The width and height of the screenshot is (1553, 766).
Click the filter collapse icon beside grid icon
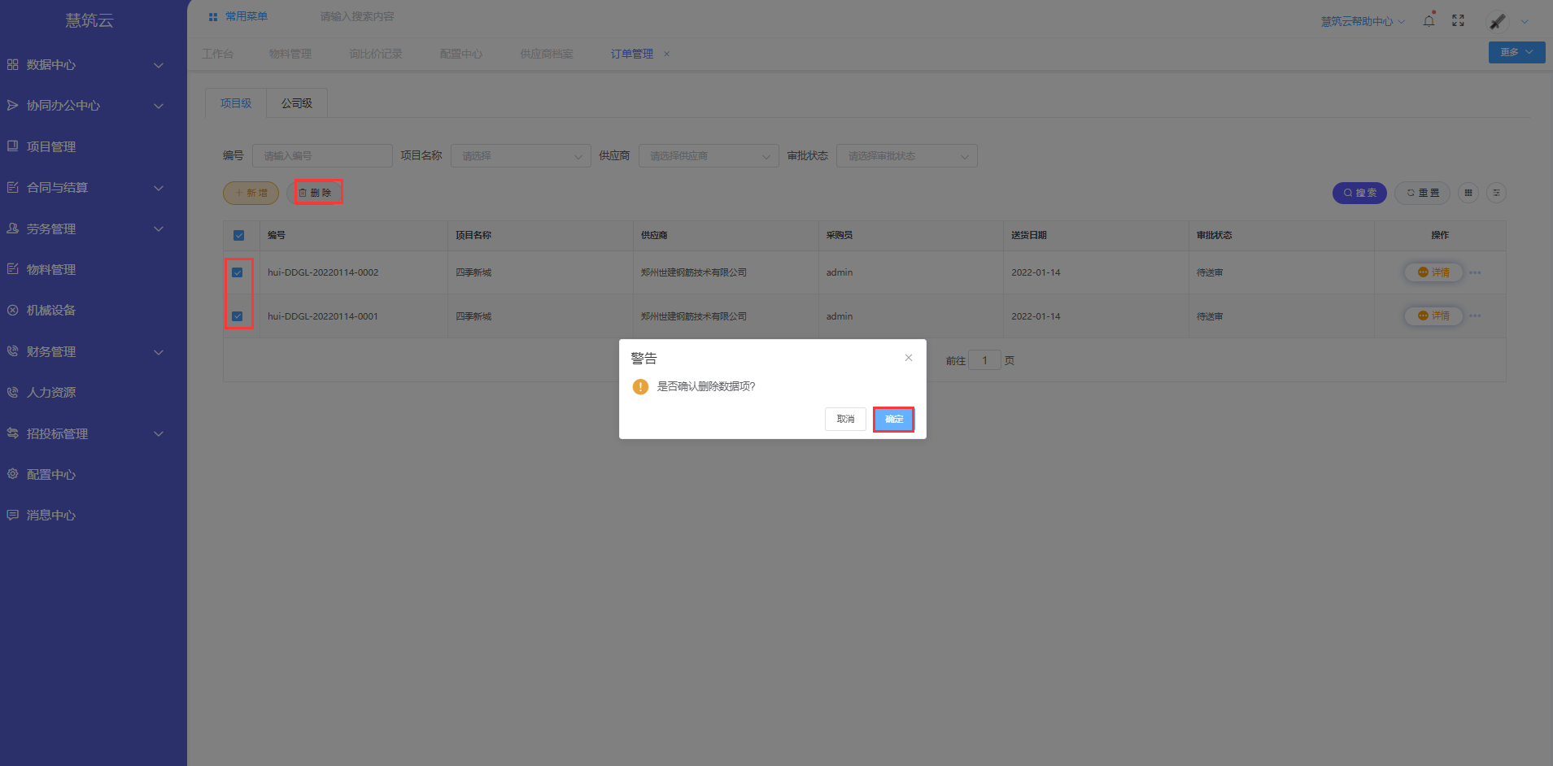tap(1496, 193)
